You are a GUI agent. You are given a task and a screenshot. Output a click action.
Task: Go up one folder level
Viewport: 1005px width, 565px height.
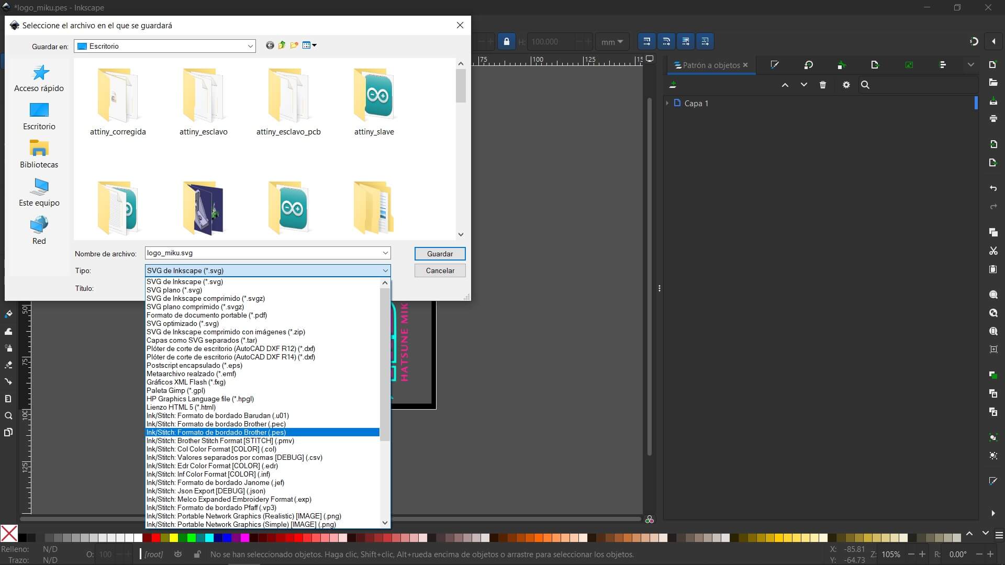tap(282, 46)
